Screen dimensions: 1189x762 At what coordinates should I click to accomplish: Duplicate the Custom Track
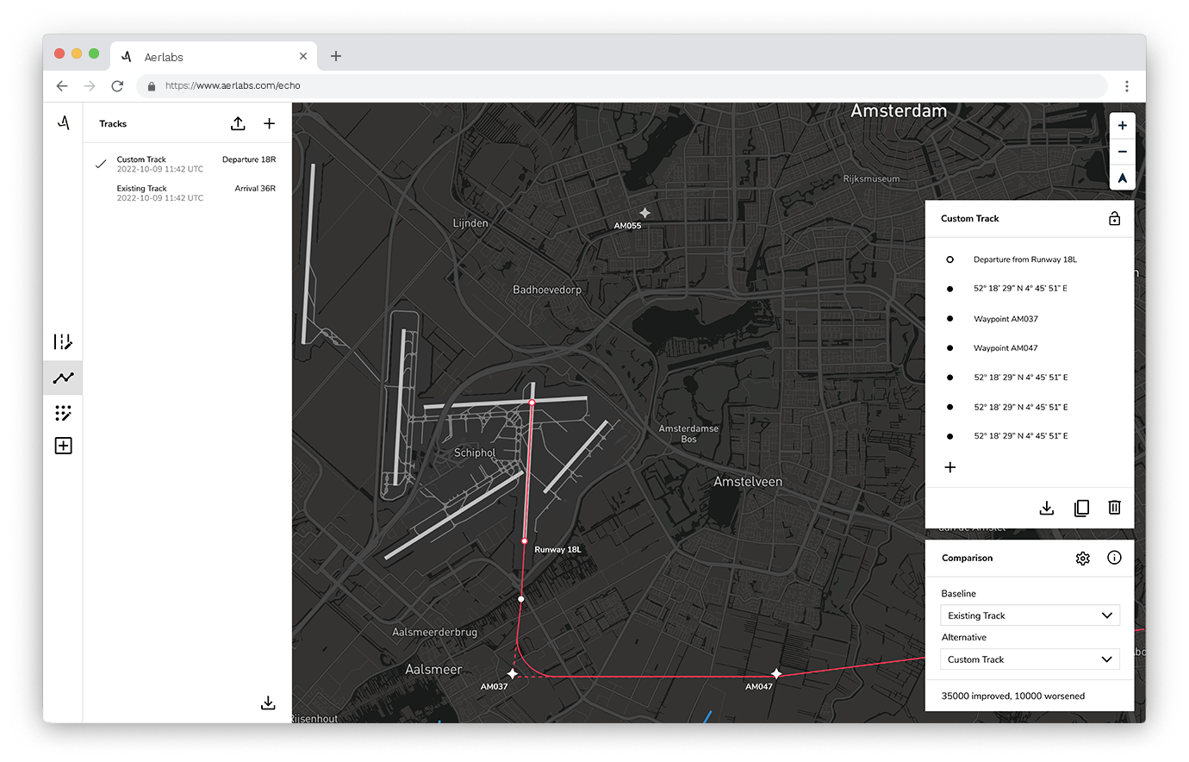[x=1081, y=508]
